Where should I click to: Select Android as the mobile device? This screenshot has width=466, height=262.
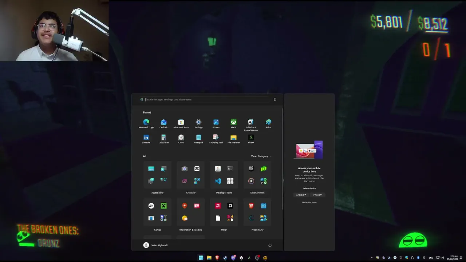pyautogui.click(x=301, y=195)
